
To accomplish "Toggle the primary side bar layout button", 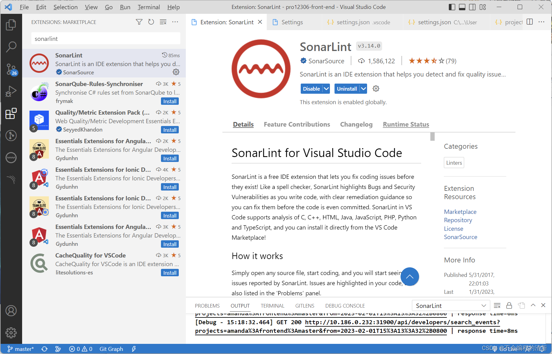I will 452,7.
